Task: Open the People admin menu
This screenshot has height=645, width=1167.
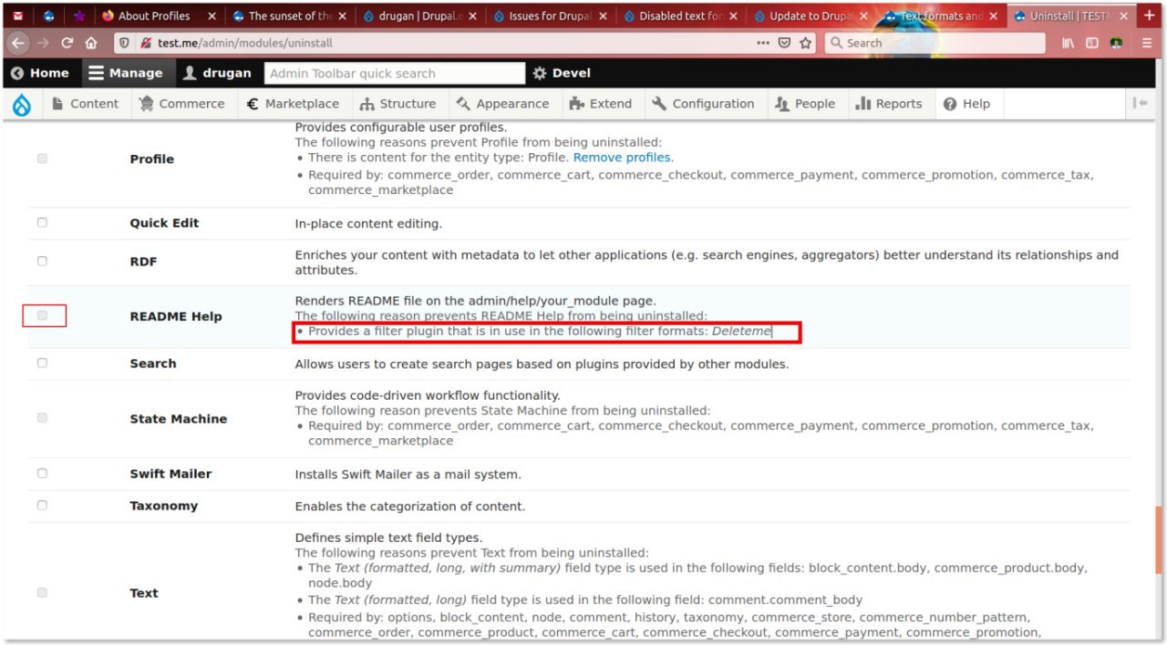Action: (x=804, y=104)
